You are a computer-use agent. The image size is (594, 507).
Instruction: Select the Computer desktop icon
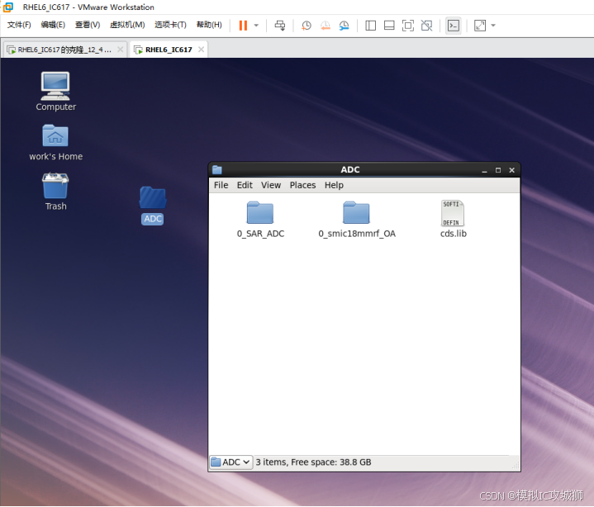tap(55, 92)
